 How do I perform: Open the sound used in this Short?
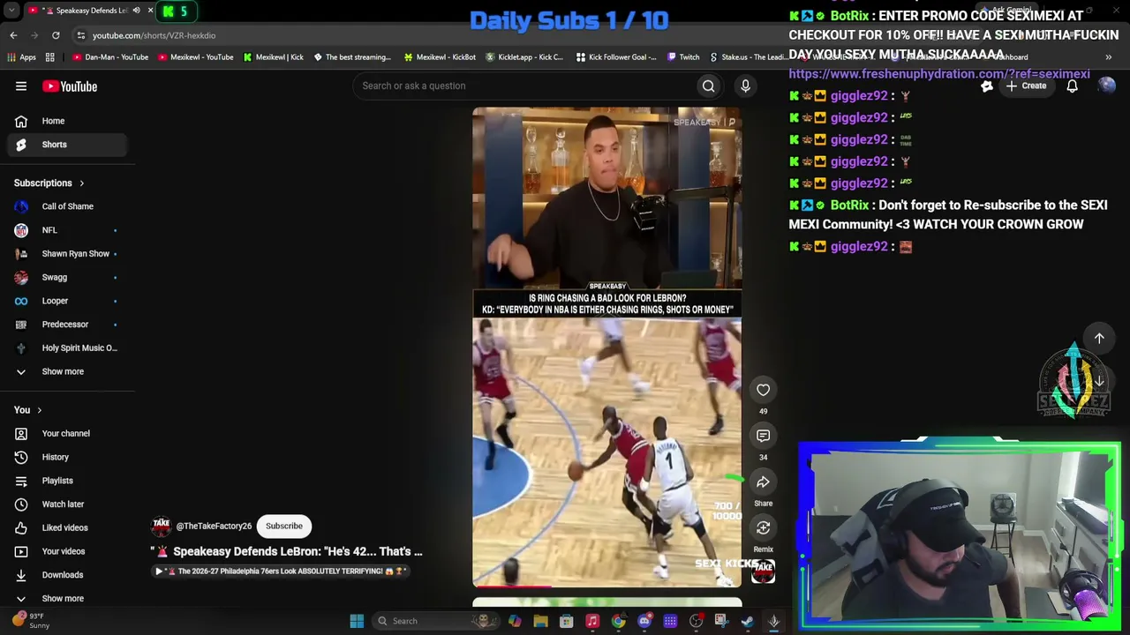point(763,571)
